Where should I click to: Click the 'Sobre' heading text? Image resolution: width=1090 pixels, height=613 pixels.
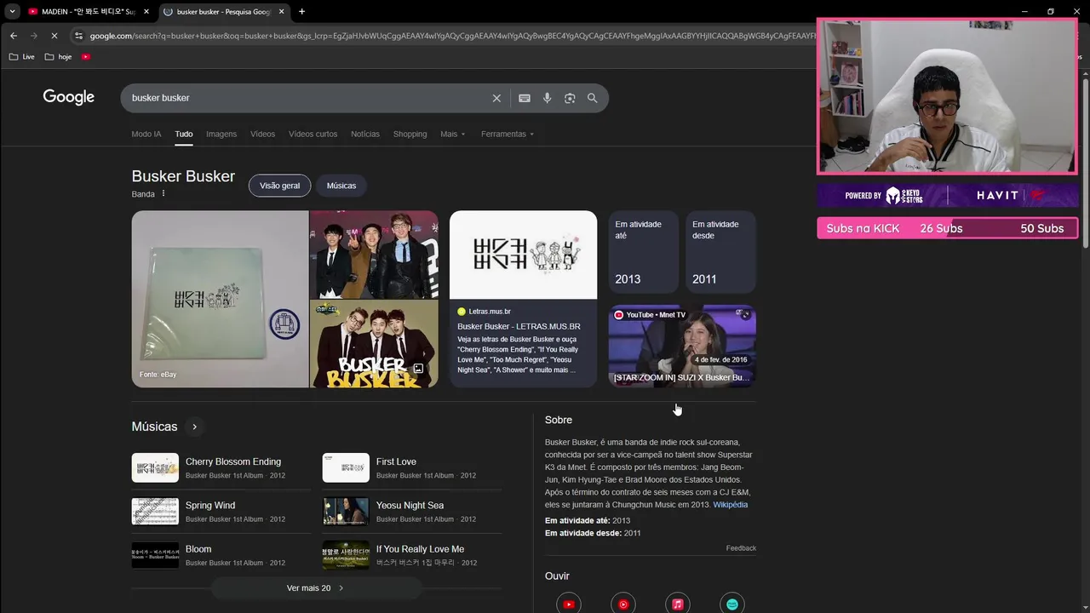(559, 420)
